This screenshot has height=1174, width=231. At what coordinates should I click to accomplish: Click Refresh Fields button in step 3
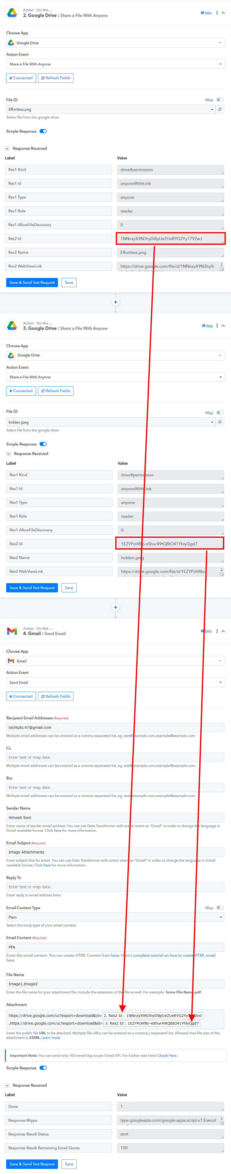click(x=56, y=391)
